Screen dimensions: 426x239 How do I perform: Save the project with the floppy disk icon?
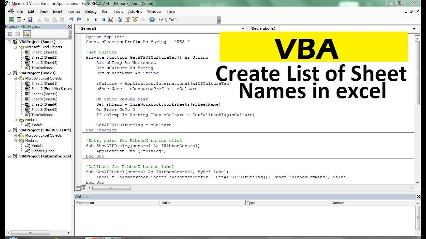(30, 20)
